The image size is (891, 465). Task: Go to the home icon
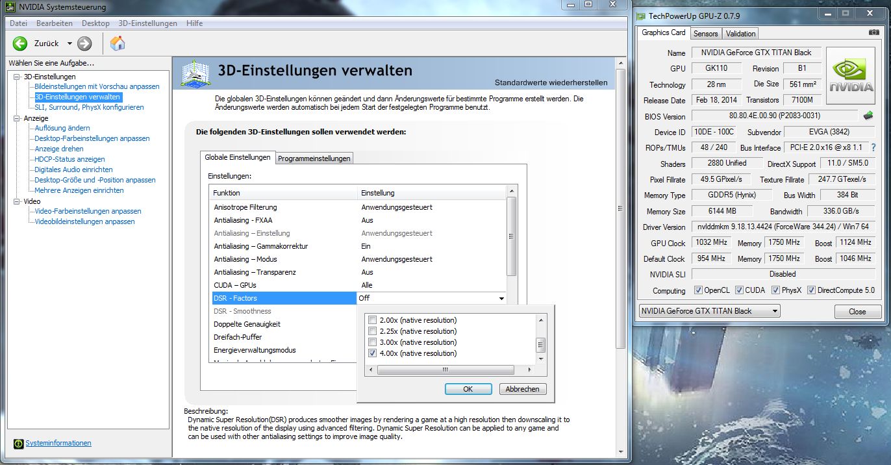click(118, 44)
